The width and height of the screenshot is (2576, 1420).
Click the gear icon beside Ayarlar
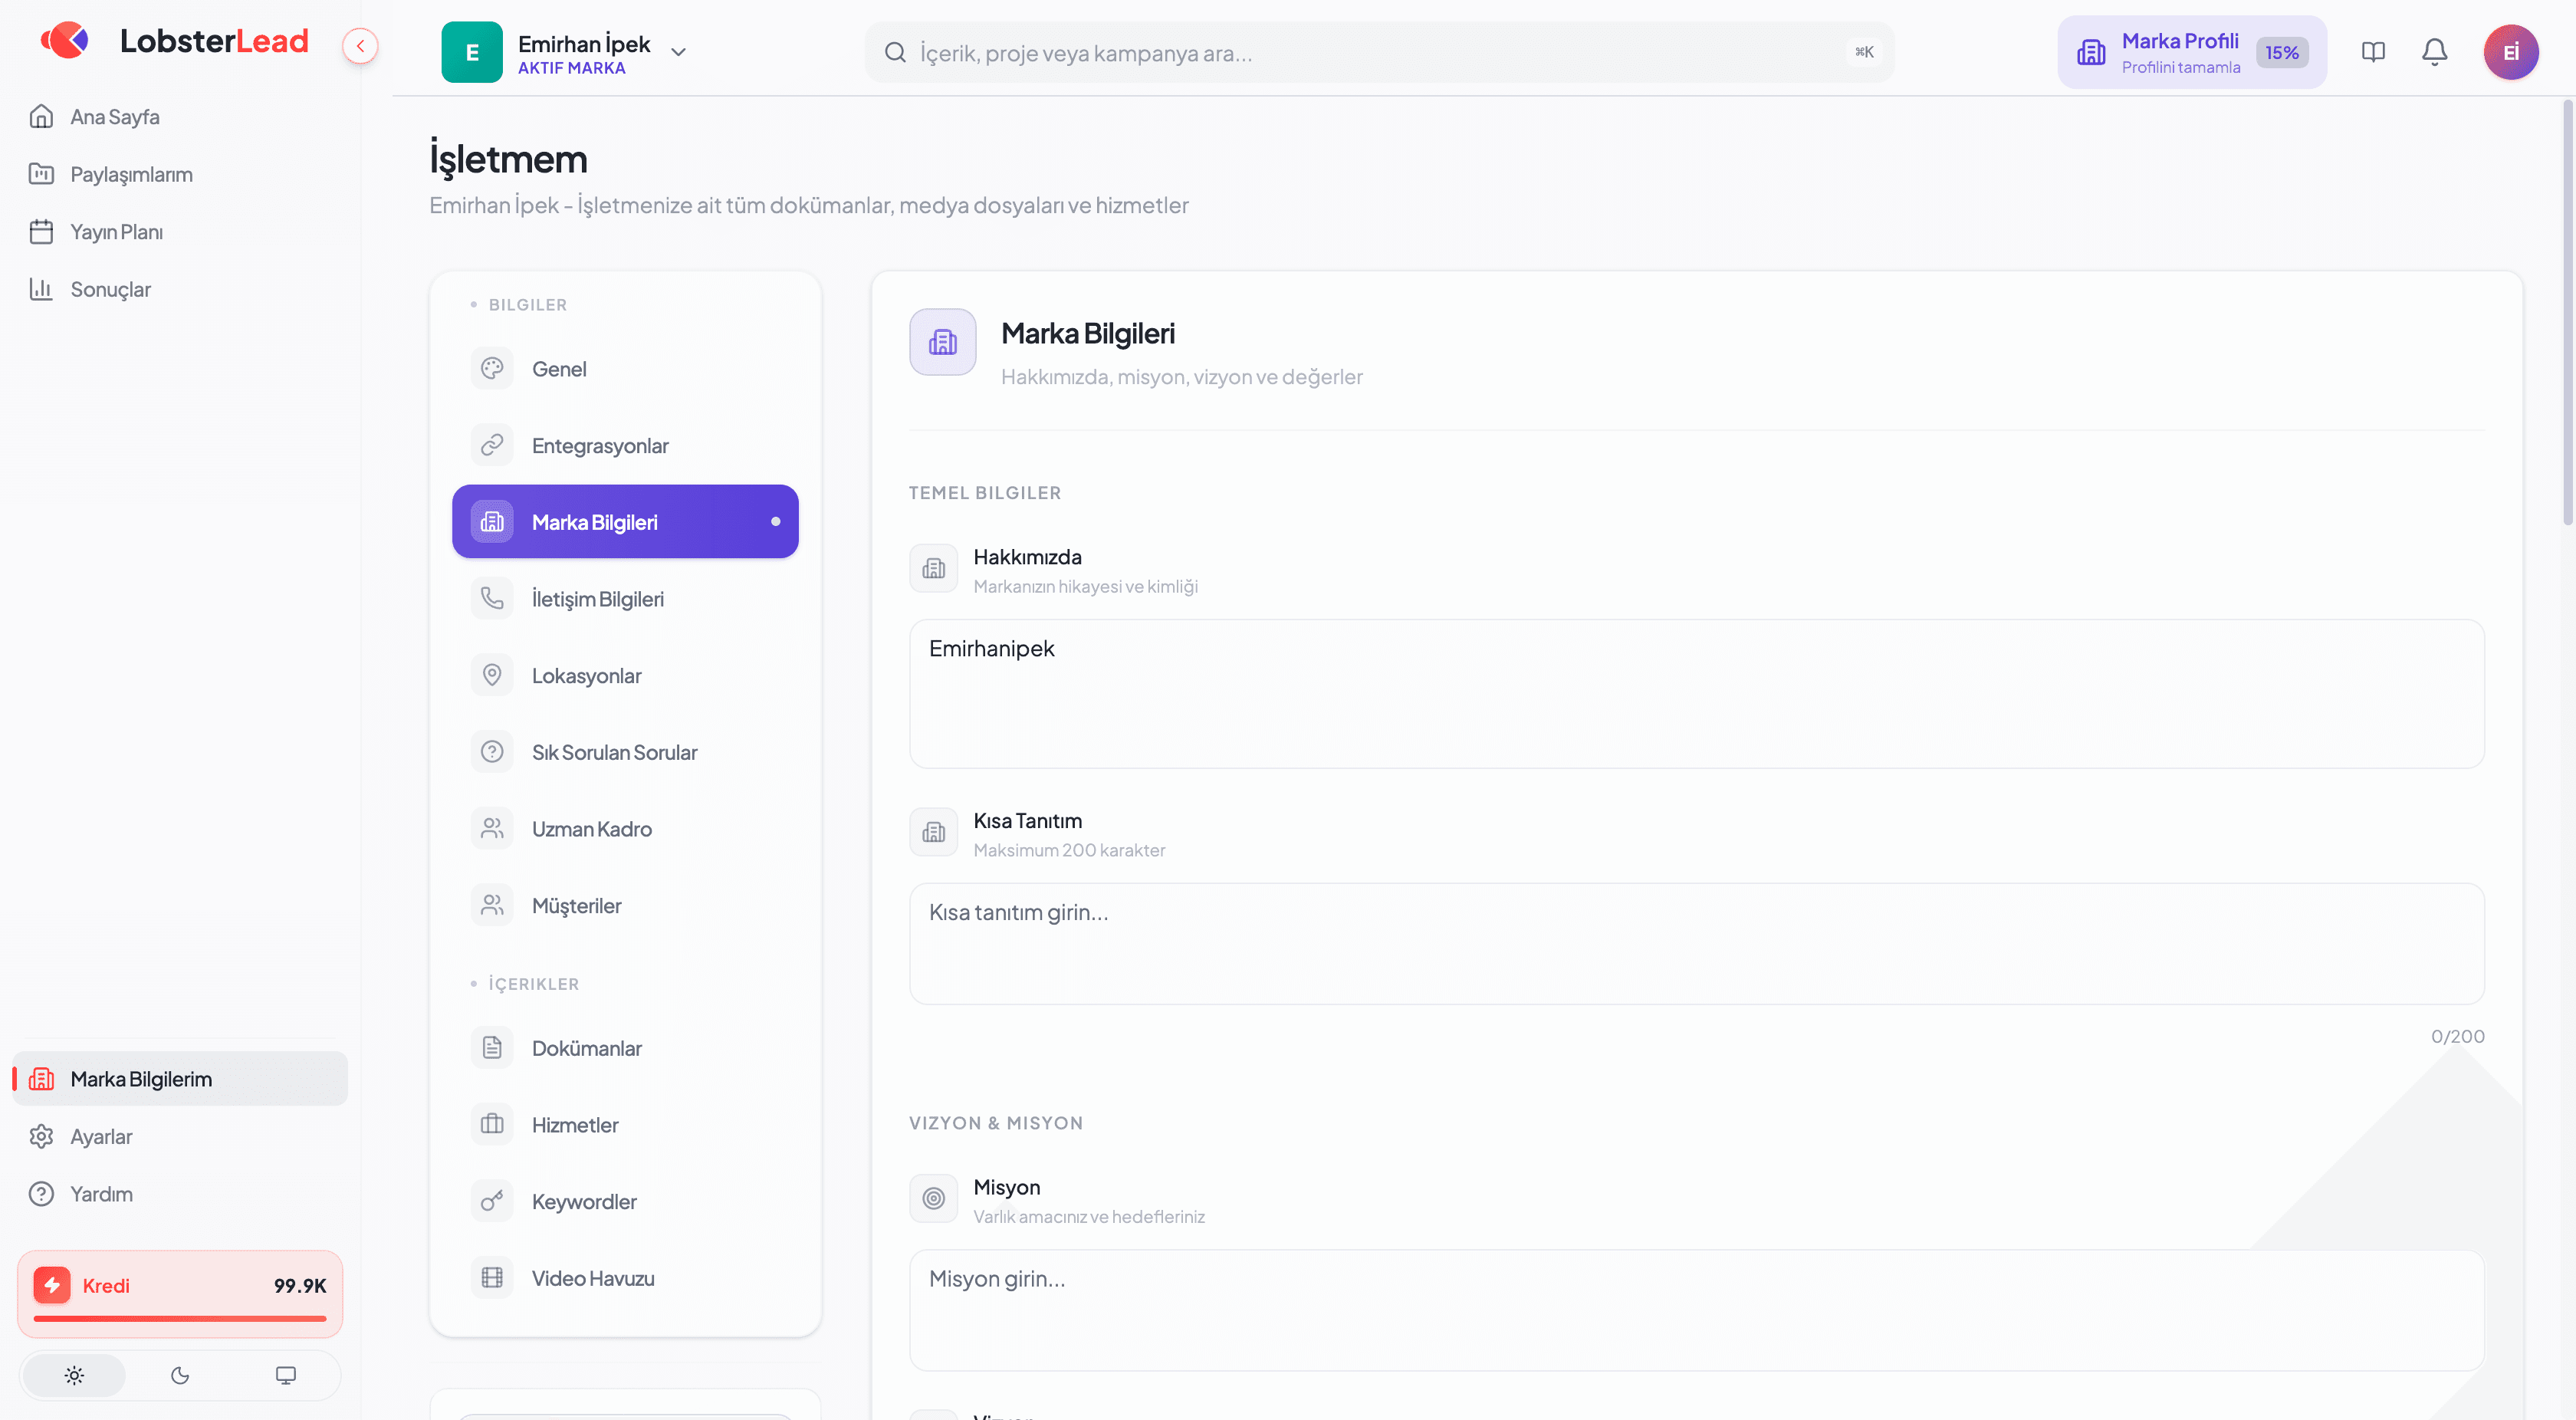coord(41,1136)
